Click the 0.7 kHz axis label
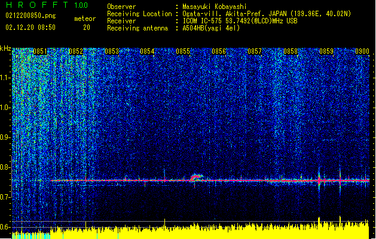This screenshot has width=376, height=239. [5, 197]
